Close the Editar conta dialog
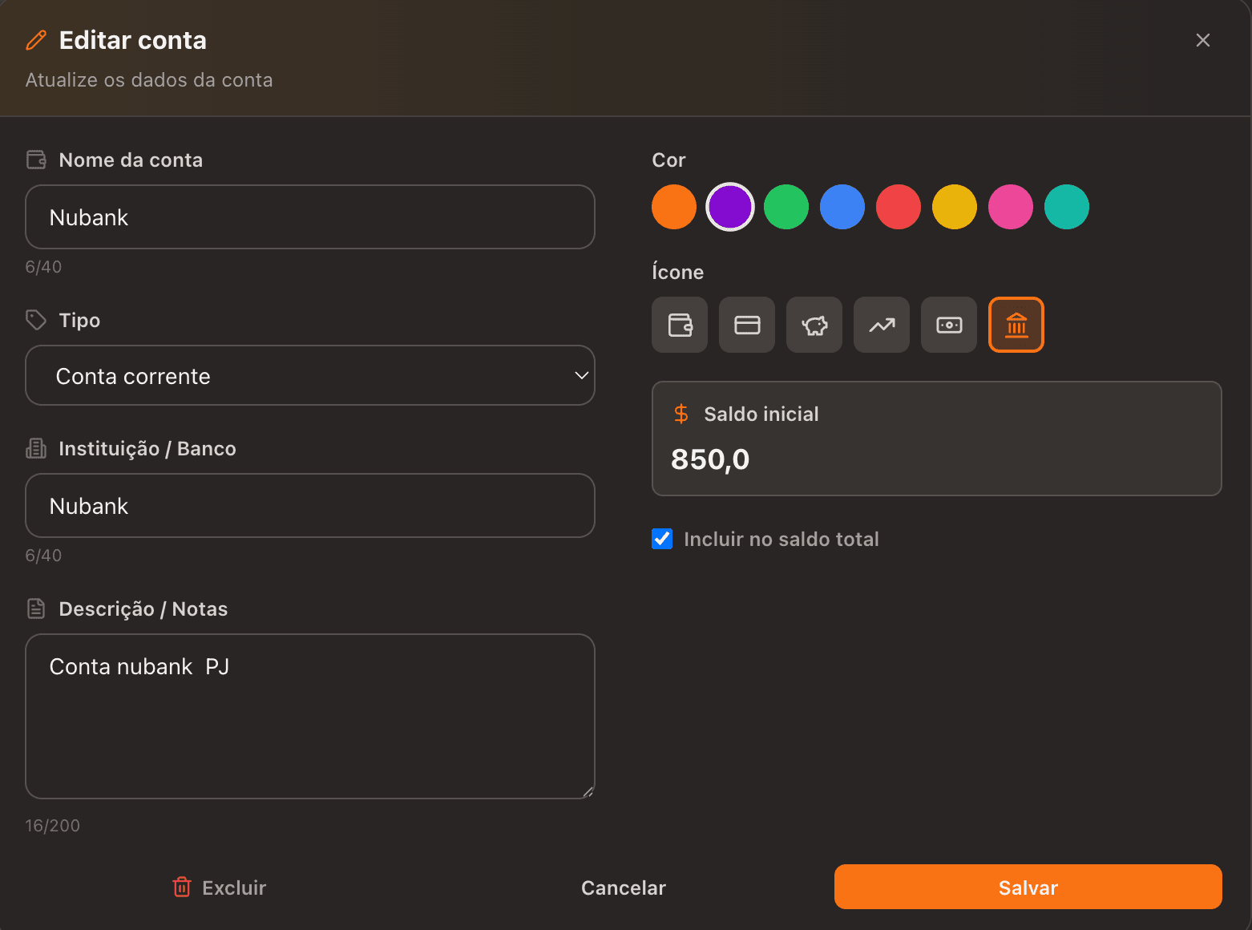 [x=1202, y=40]
